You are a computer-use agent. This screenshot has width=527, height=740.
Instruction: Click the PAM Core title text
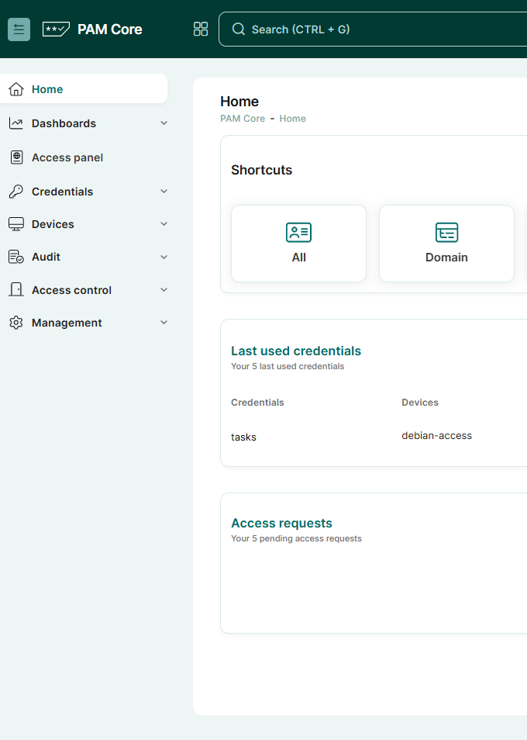point(110,29)
